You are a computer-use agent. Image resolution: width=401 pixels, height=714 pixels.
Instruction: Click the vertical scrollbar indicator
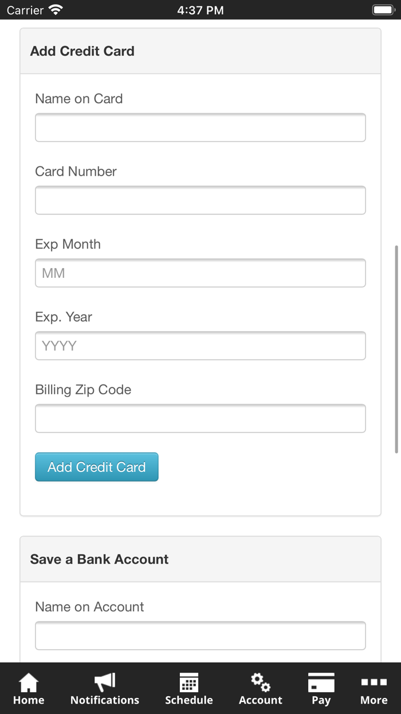point(396,349)
